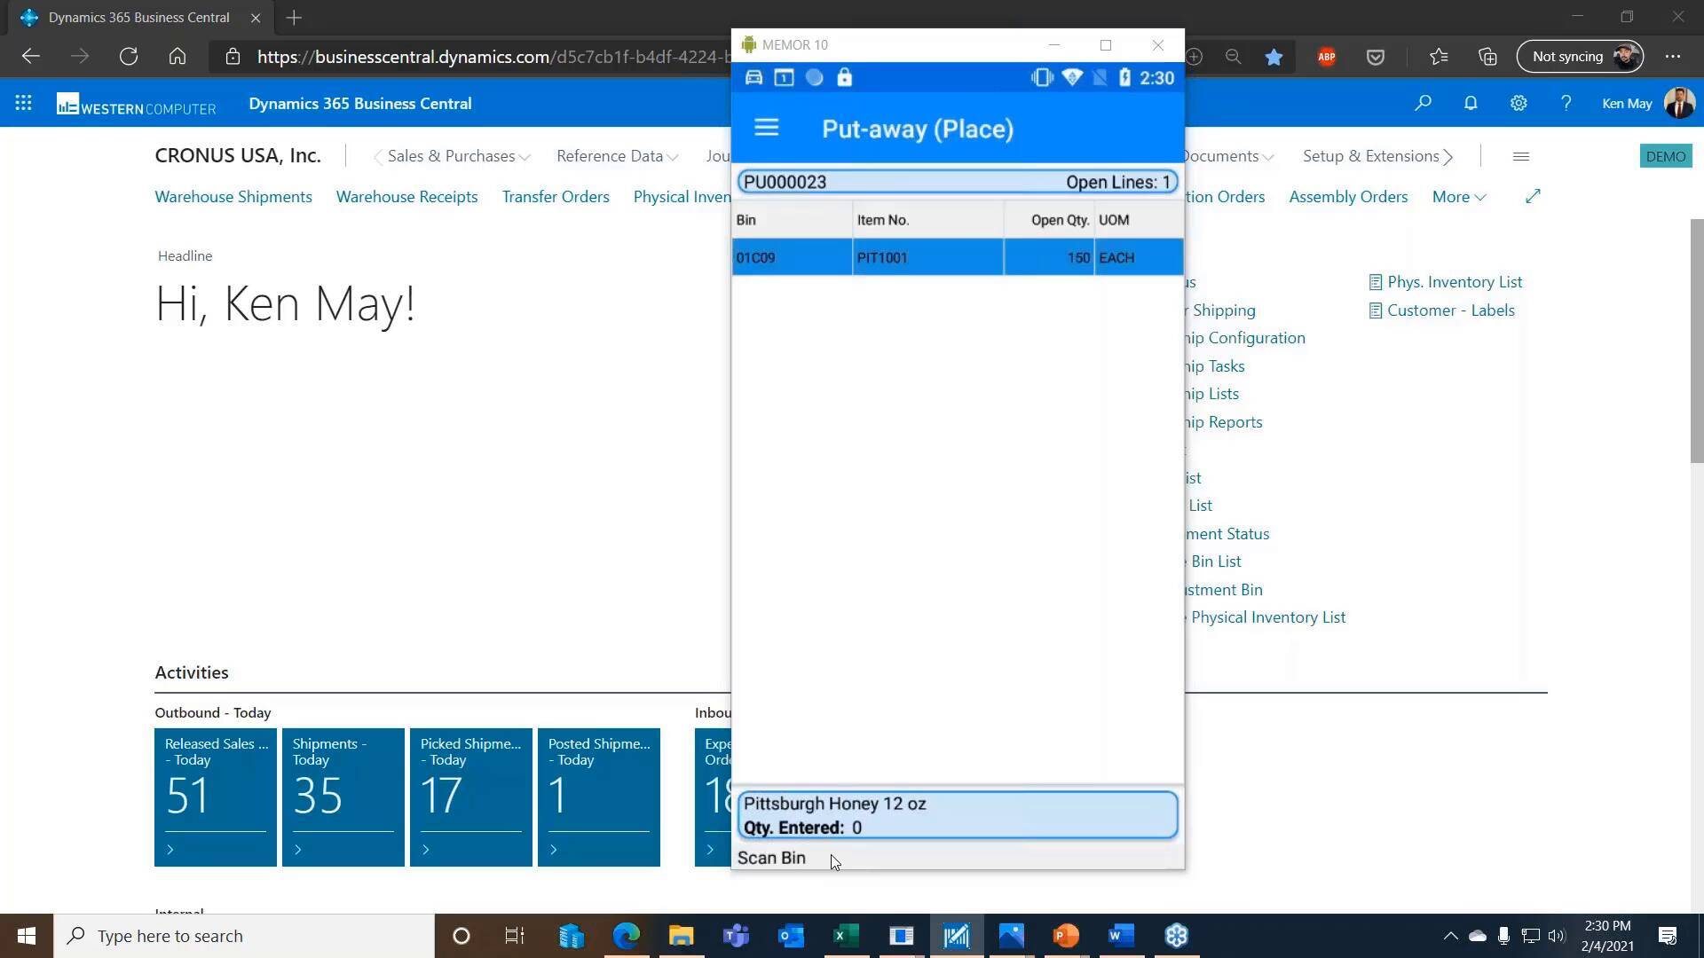The width and height of the screenshot is (1704, 958).
Task: Open the Put-away hamburger menu
Action: pos(766,128)
